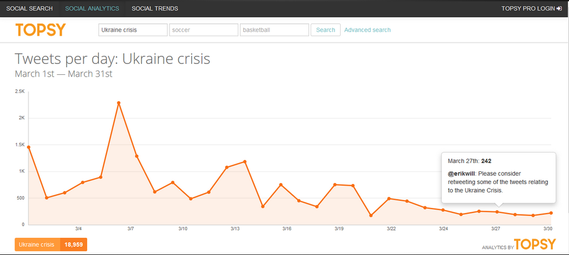This screenshot has width=569, height=255.
Task: Open the Social Search tab
Action: coord(29,8)
